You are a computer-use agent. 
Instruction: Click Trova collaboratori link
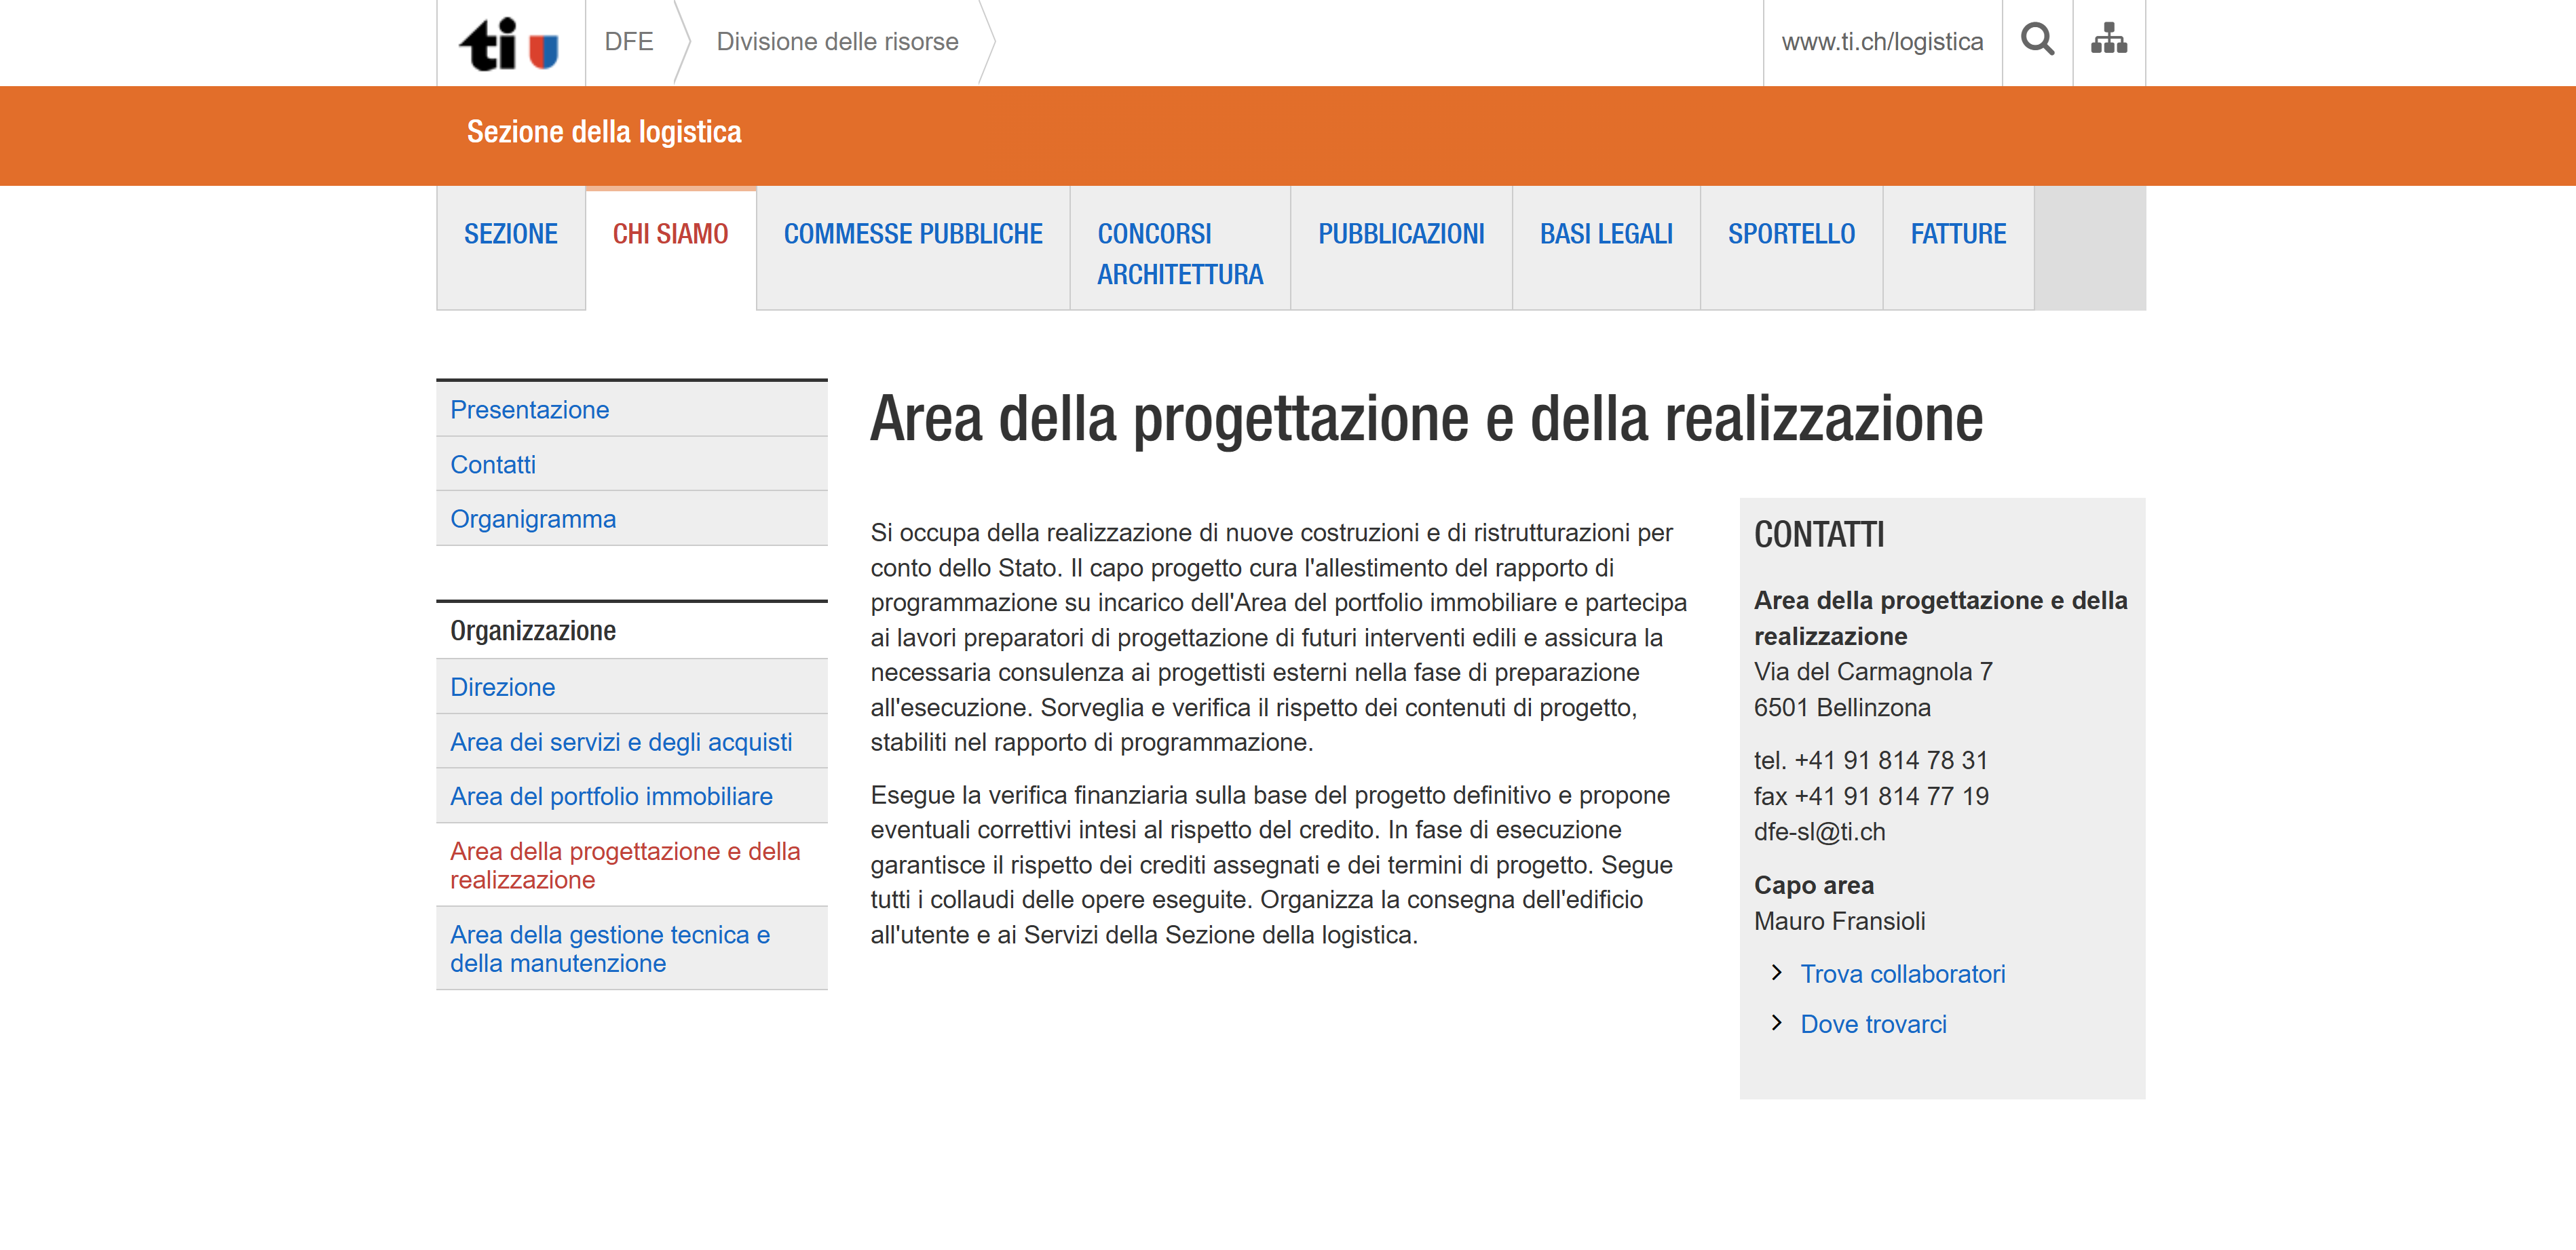(x=1902, y=973)
